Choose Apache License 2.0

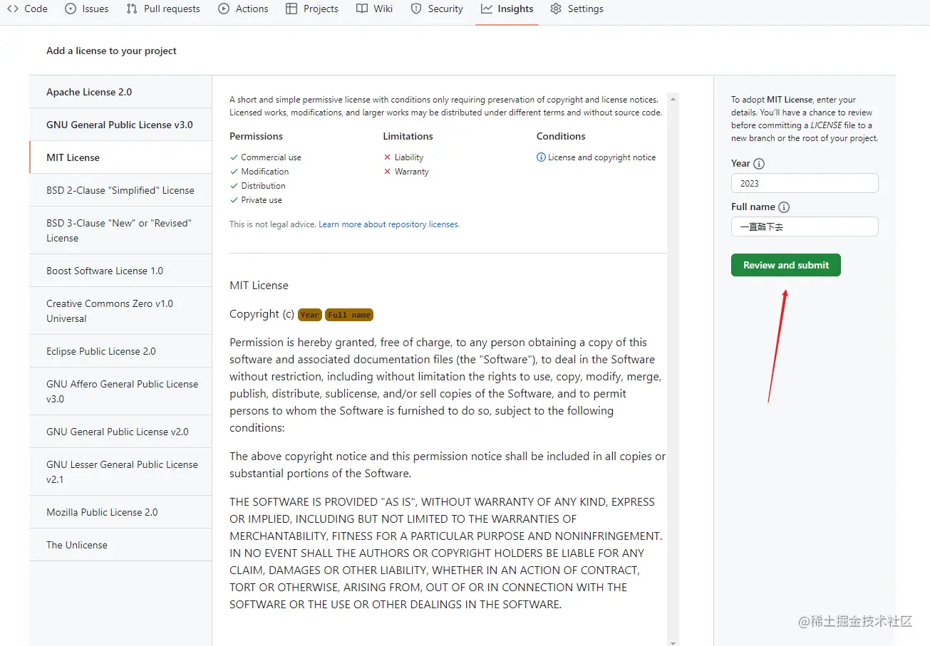(x=120, y=92)
